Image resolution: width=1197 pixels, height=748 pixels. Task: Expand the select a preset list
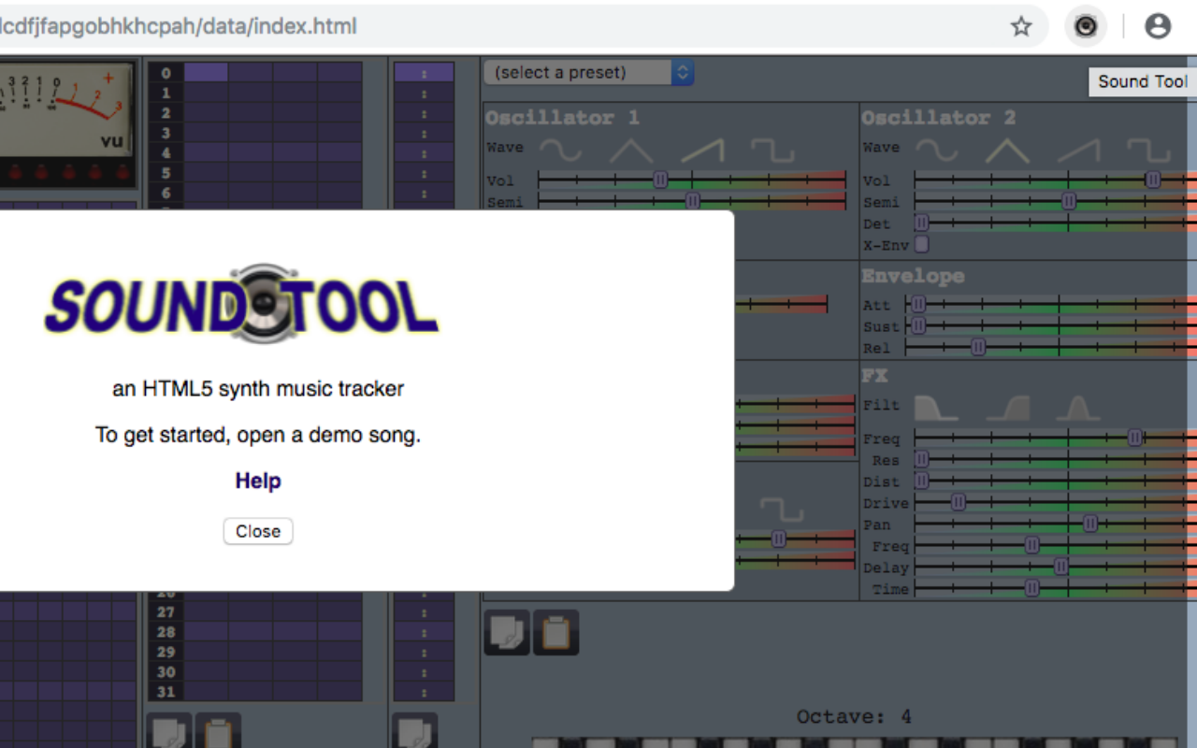682,72
